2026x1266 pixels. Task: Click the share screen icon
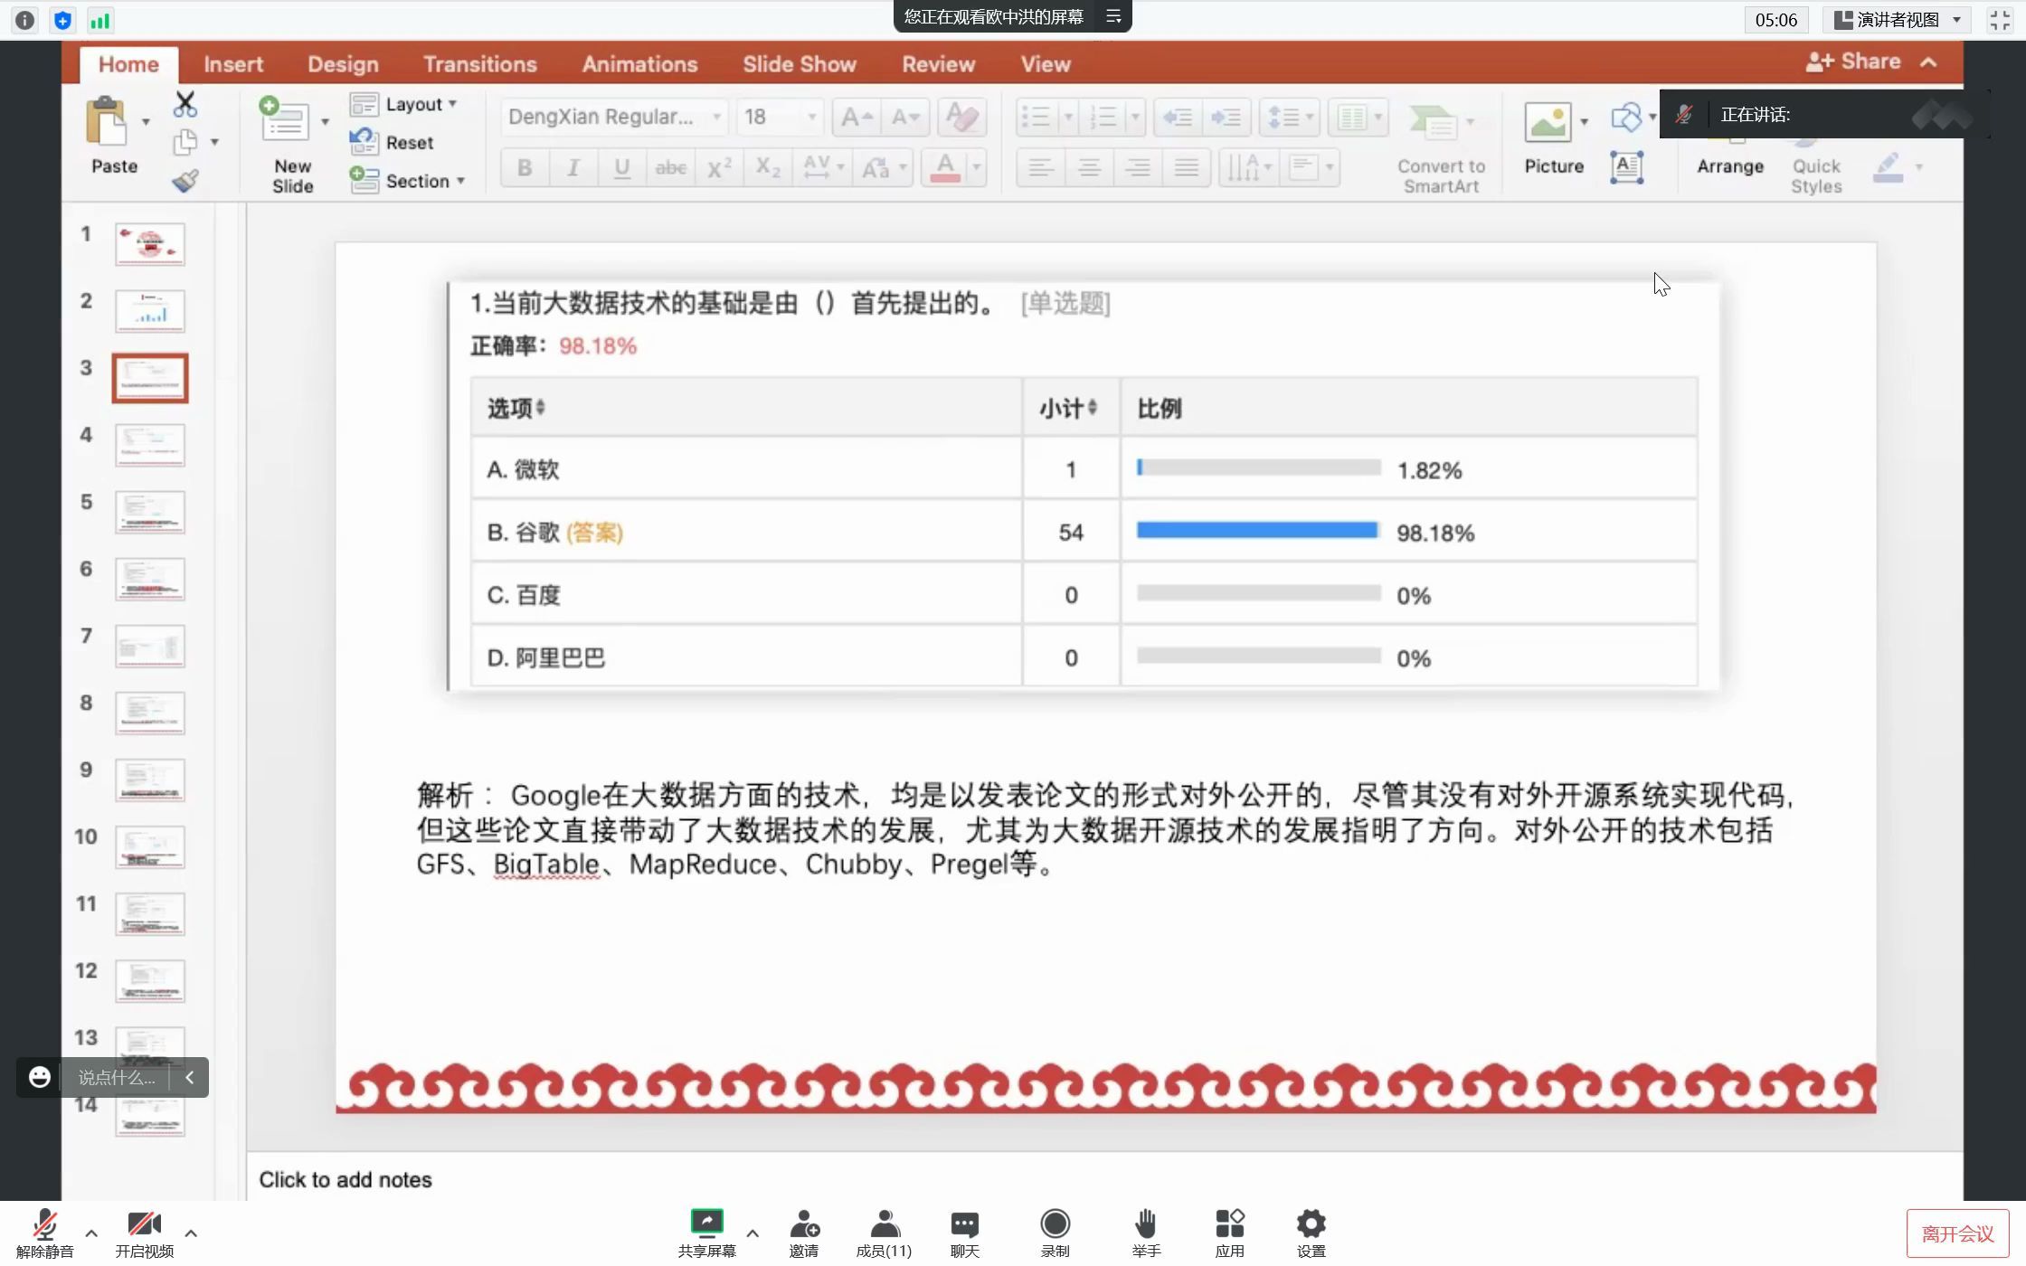(706, 1224)
